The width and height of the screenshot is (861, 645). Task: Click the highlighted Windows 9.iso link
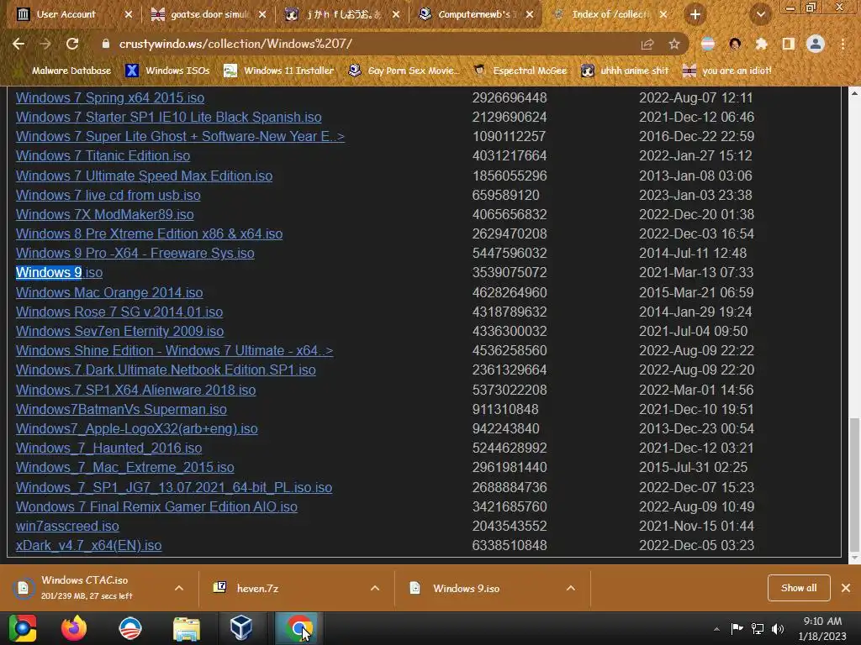[59, 273]
